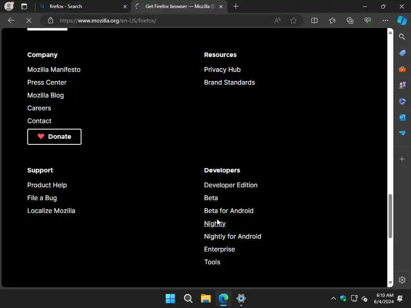Open the Settings app in the taskbar

tap(241, 298)
